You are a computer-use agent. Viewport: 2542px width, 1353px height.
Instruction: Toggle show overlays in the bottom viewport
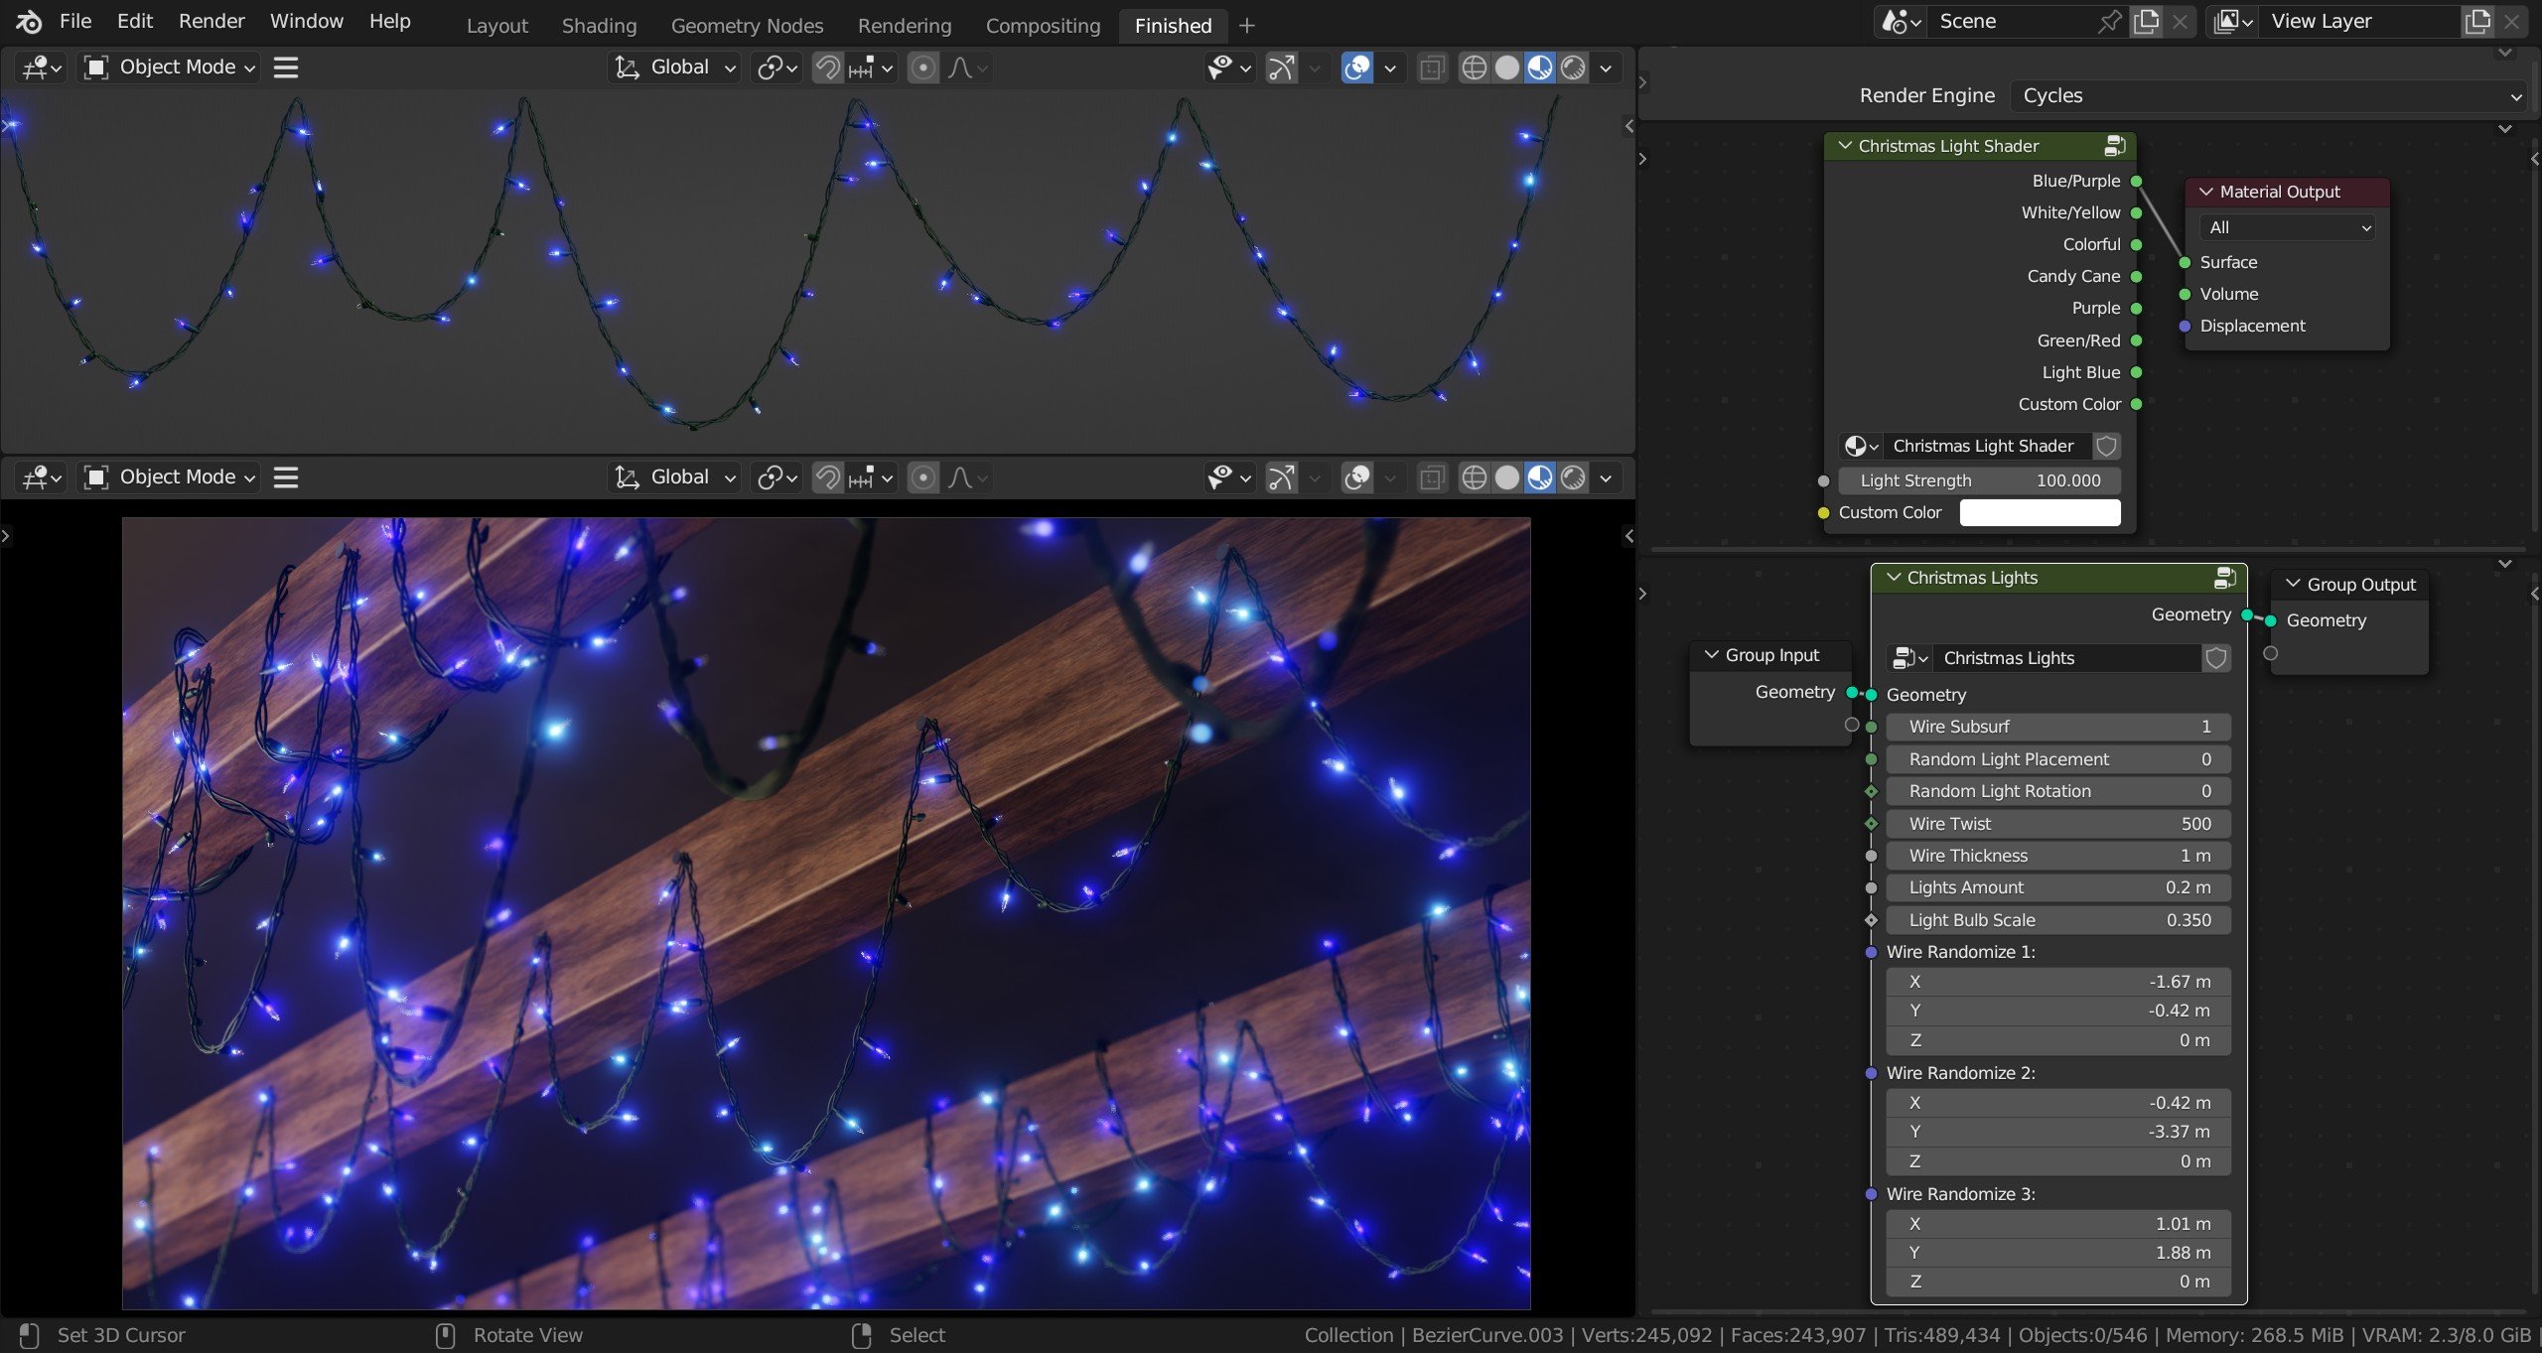point(1356,477)
